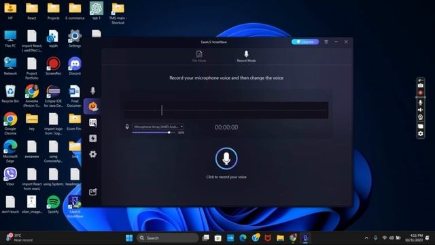Start recording with the red ScreenRec button
435x245 pixels.
(x=421, y=93)
